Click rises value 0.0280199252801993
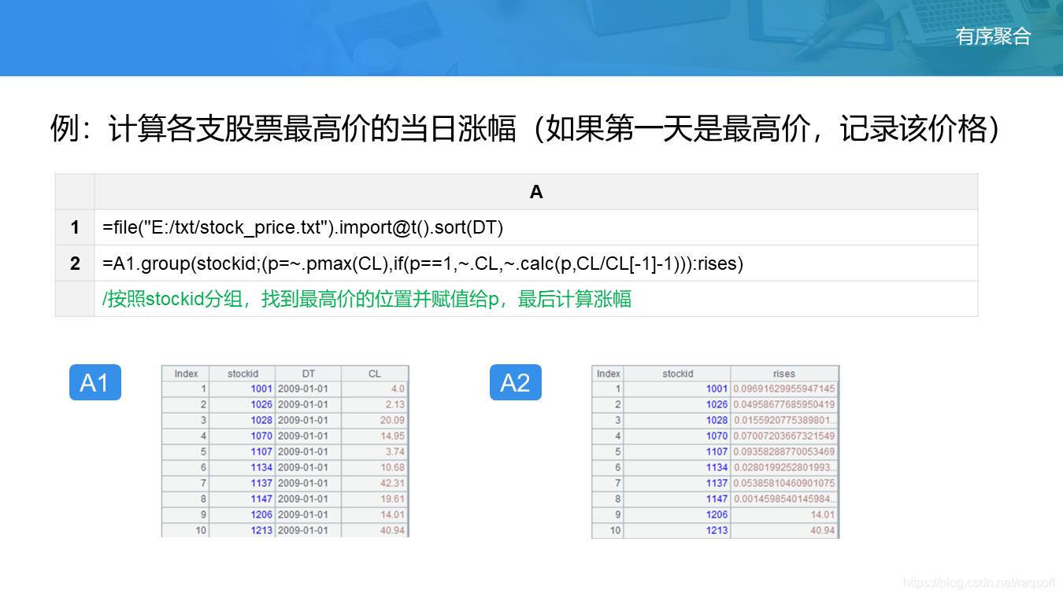Viewport: 1063px width, 597px height. (784, 467)
